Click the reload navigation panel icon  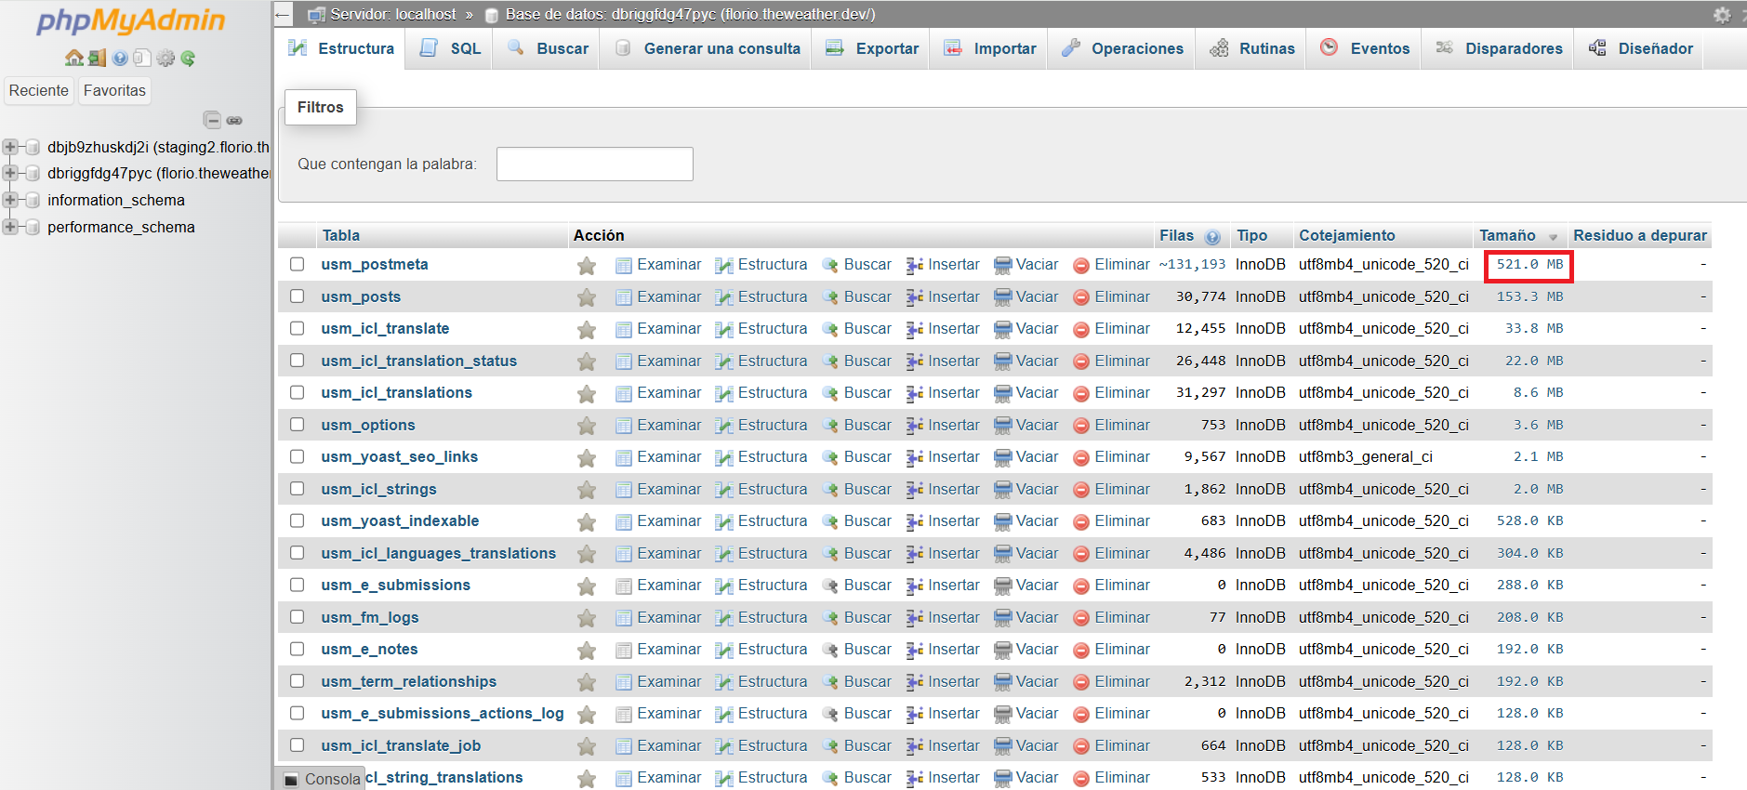pyautogui.click(x=188, y=59)
